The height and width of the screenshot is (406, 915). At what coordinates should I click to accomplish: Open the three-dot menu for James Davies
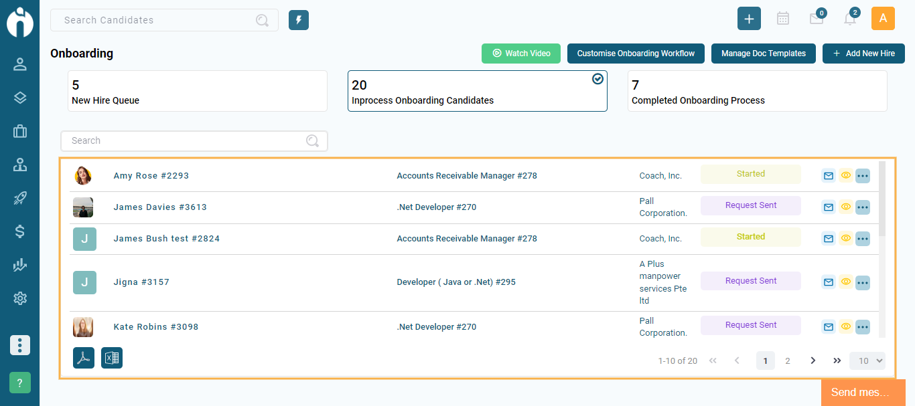[863, 207]
